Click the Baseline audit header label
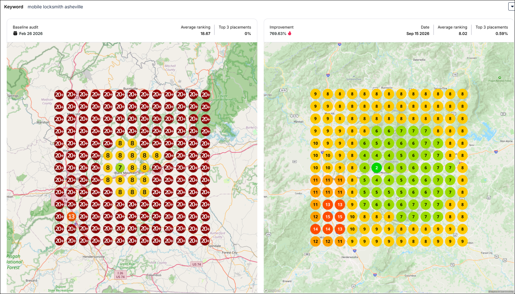Screen dimensions: 515x294 tap(26, 27)
